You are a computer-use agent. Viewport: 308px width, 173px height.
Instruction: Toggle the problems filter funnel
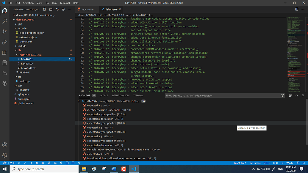tap(282, 95)
